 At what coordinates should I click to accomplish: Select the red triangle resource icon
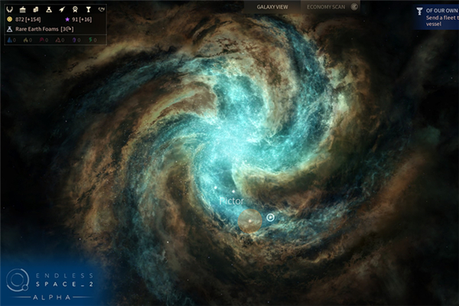58,40
